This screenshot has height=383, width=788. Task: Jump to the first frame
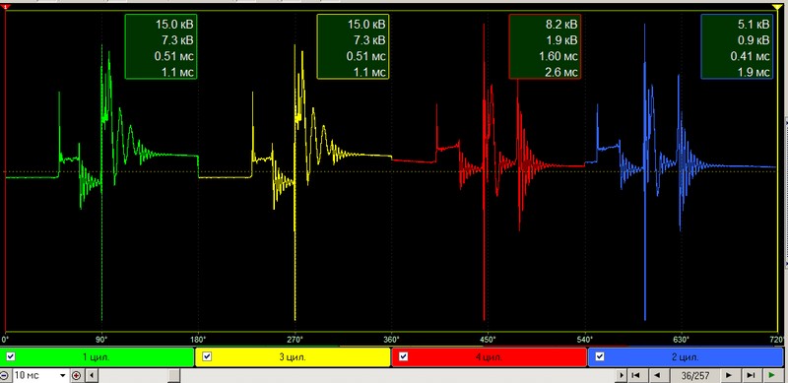635,375
